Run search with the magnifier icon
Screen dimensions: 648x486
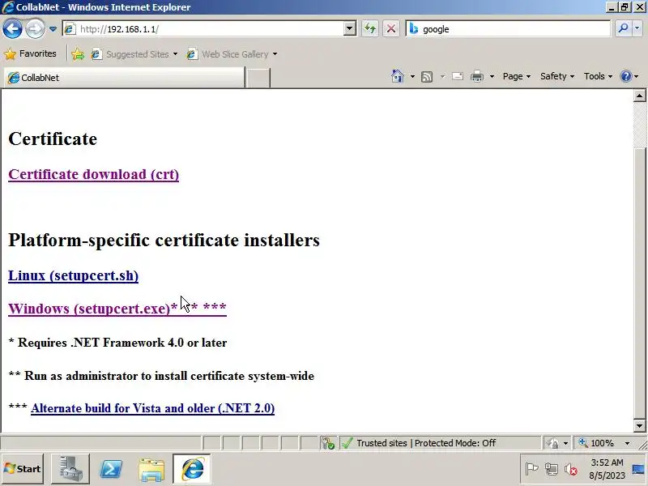(623, 28)
